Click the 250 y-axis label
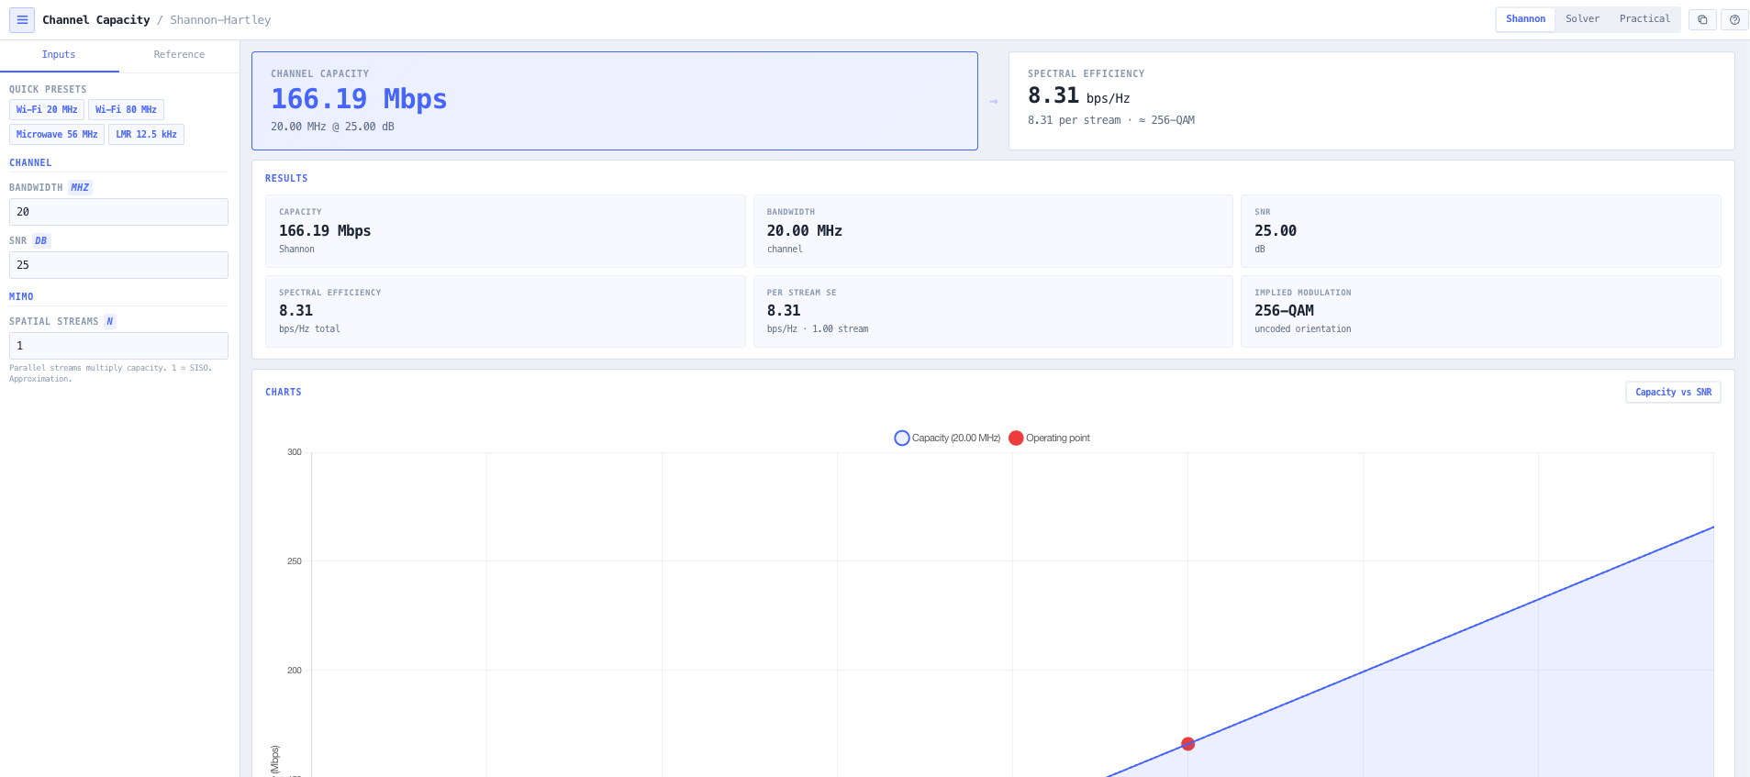The height and width of the screenshot is (777, 1750). [x=295, y=561]
